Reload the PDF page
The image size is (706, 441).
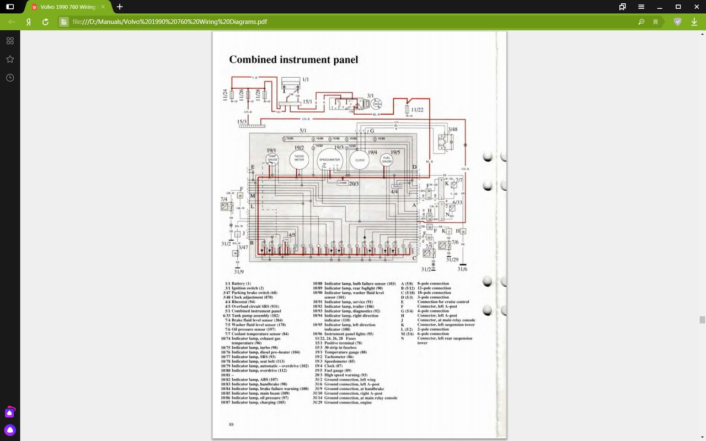45,22
